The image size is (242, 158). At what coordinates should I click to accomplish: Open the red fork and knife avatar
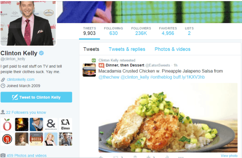click(x=7, y=139)
